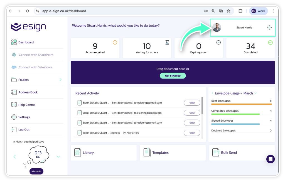Viewport: 285px width, 182px height.
Task: Click the Stuart Harris profile avatar
Action: (x=217, y=28)
